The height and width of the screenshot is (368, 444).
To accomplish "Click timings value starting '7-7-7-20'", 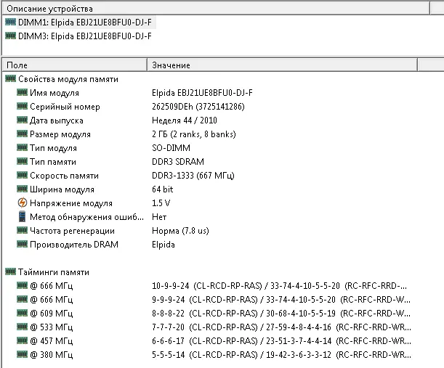I will [x=281, y=327].
